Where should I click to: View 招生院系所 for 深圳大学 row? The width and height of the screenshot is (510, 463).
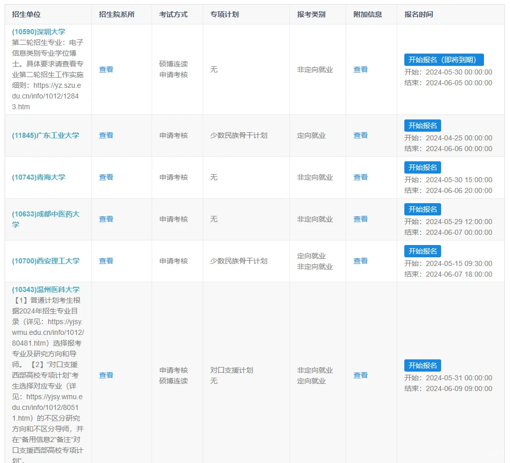106,69
